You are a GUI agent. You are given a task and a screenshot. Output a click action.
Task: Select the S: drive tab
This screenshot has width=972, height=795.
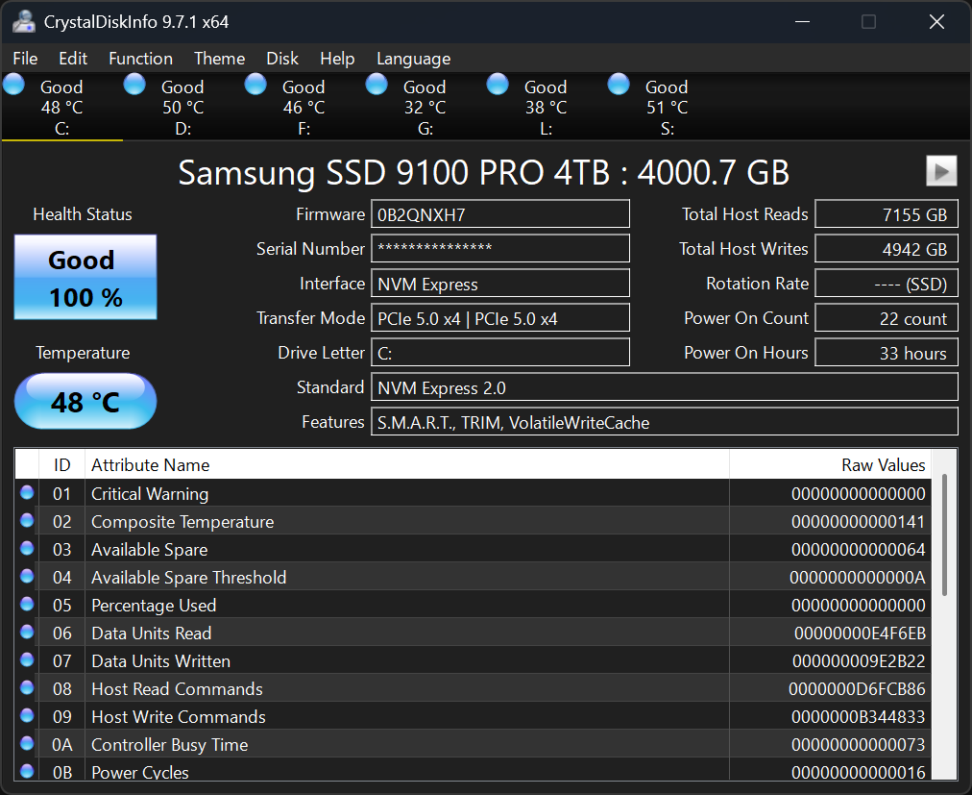667,107
